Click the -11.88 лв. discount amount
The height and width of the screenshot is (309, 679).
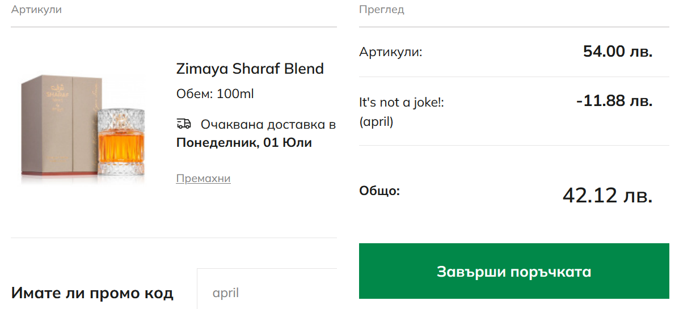tap(614, 101)
